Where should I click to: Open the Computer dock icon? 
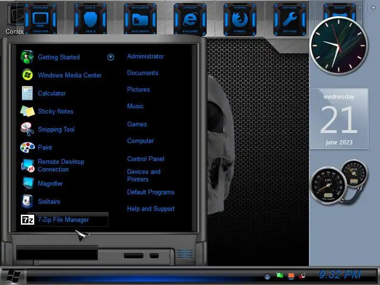pyautogui.click(x=40, y=19)
